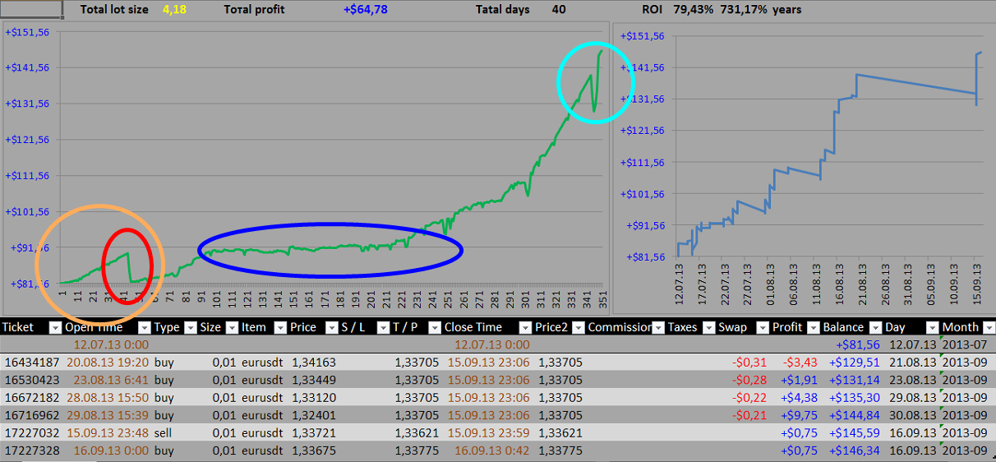Open the Item column filter dropdown

(x=279, y=327)
